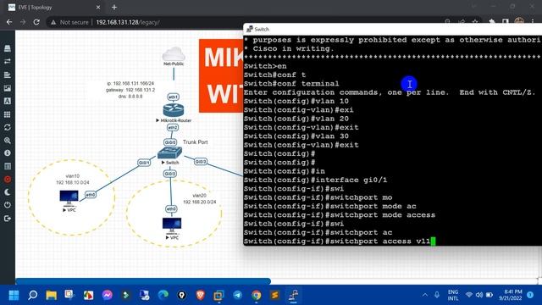Open a new browser tab

(x=114, y=8)
